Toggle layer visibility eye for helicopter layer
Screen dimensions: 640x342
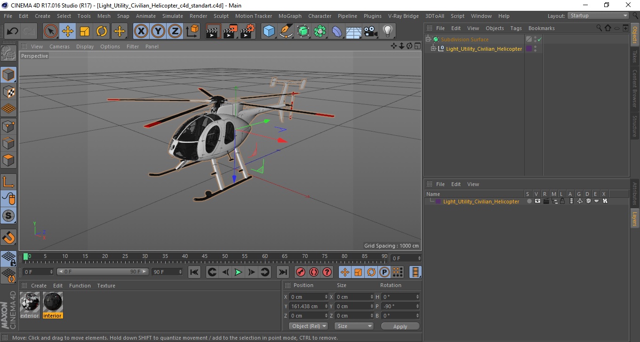(x=537, y=201)
